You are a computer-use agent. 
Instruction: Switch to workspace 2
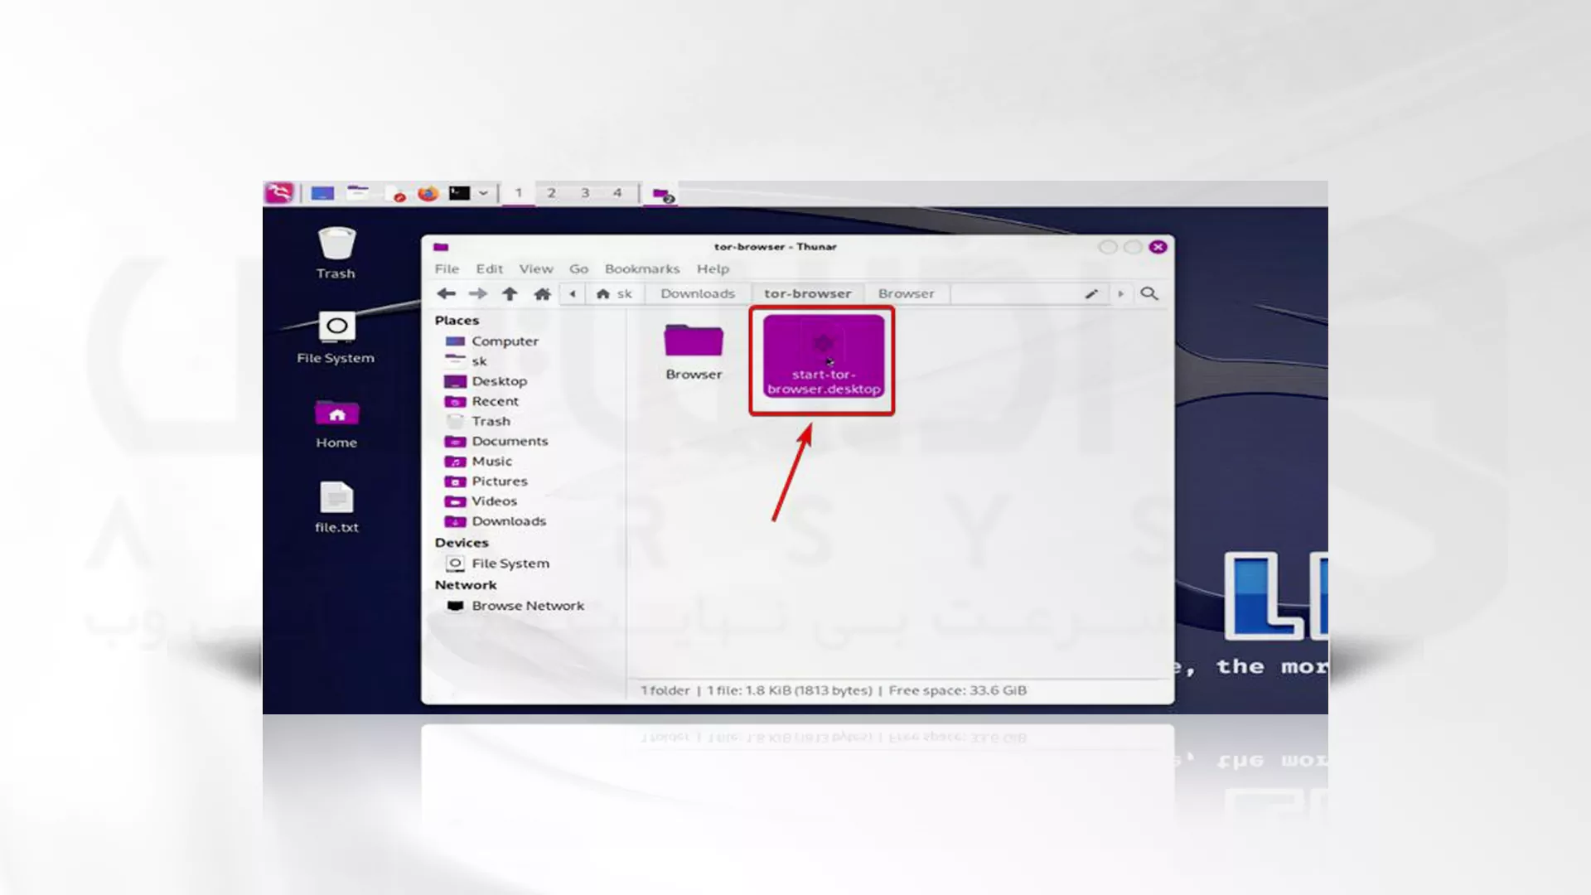coord(551,193)
